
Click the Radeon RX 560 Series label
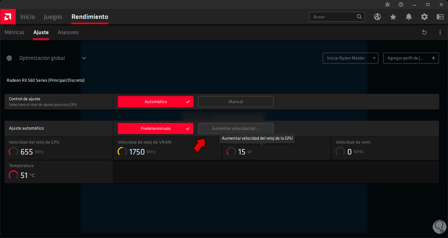coord(46,80)
